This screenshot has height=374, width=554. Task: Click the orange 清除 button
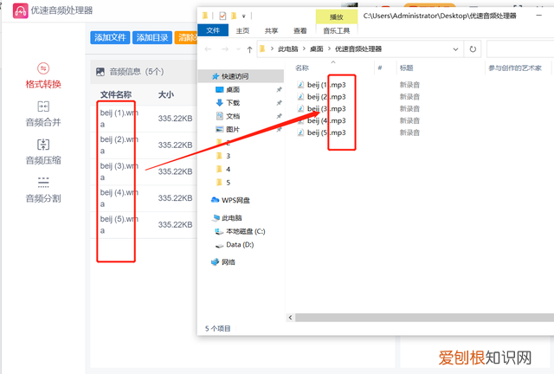pyautogui.click(x=186, y=37)
